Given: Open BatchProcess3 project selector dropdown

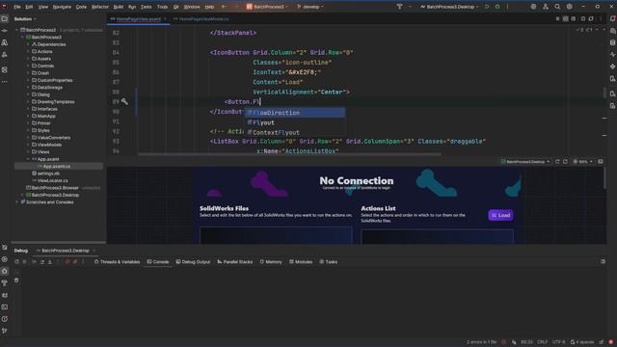Looking at the screenshot, I should tap(268, 7).
